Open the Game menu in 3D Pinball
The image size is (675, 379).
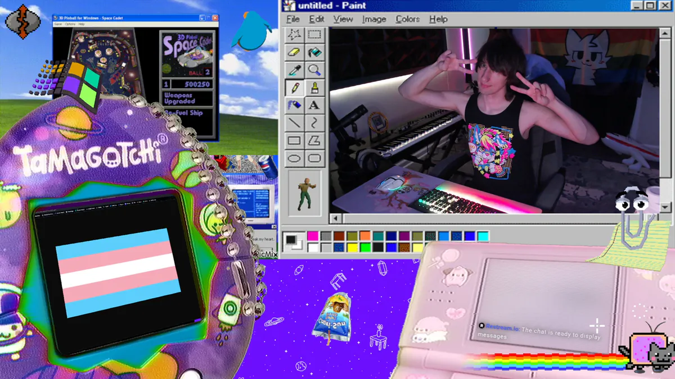tap(58, 24)
